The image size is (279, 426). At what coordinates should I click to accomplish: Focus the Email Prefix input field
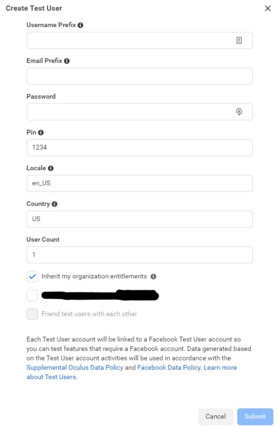pyautogui.click(x=139, y=76)
